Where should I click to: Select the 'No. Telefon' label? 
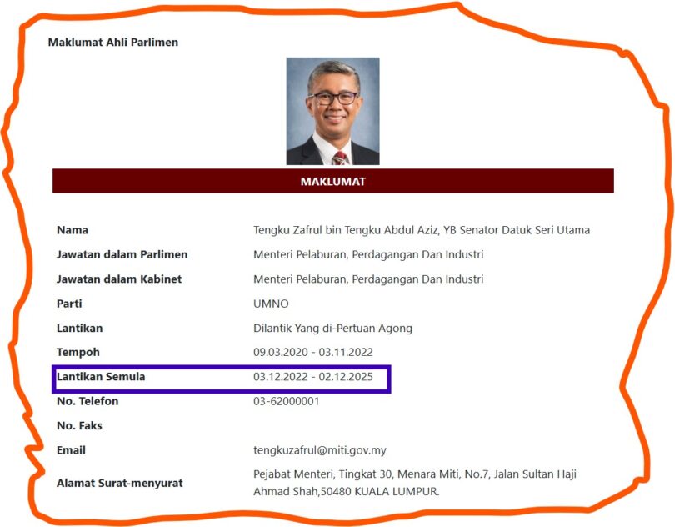click(x=87, y=401)
